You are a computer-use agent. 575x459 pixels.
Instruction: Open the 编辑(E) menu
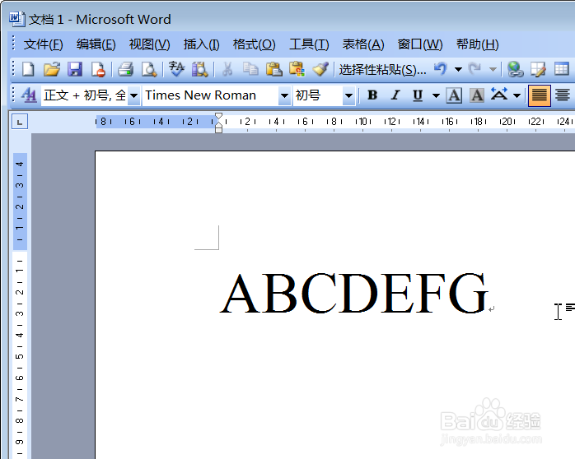[x=96, y=44]
